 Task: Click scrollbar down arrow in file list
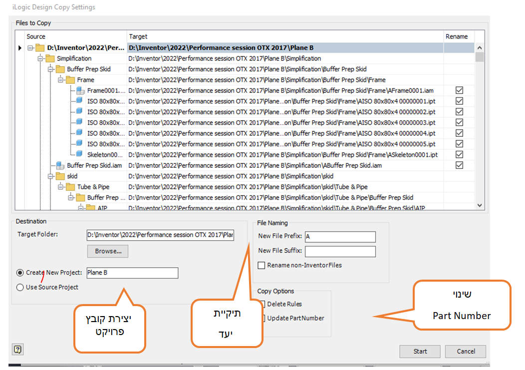coord(480,205)
